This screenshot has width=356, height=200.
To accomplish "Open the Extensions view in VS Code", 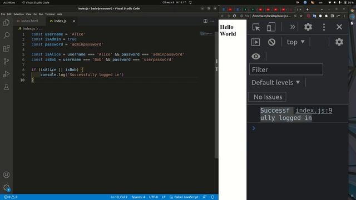I will tap(6, 48).
